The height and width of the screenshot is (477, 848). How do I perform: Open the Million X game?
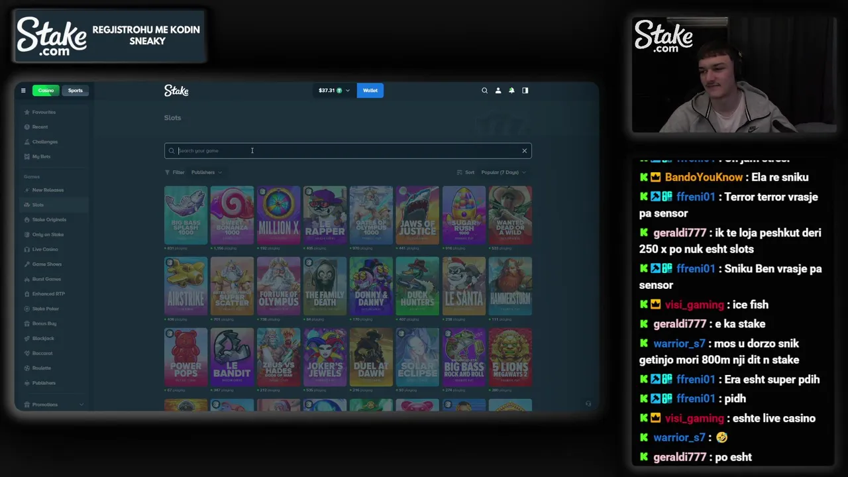pos(278,215)
